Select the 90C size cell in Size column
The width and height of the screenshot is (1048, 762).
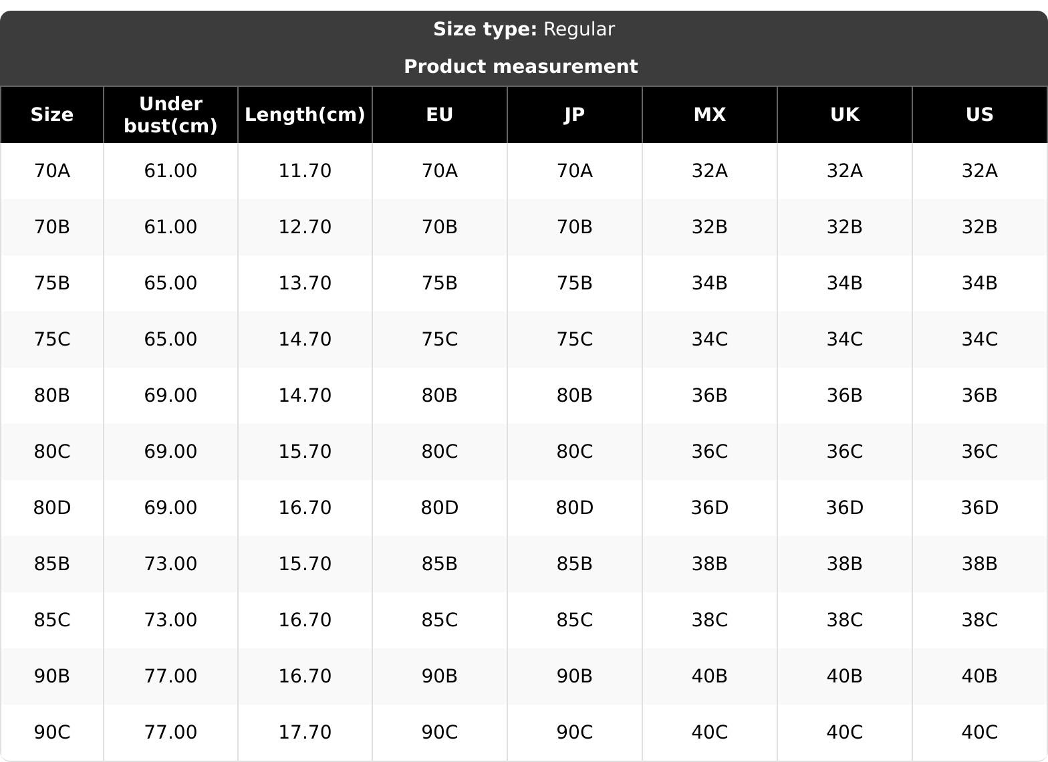52,733
